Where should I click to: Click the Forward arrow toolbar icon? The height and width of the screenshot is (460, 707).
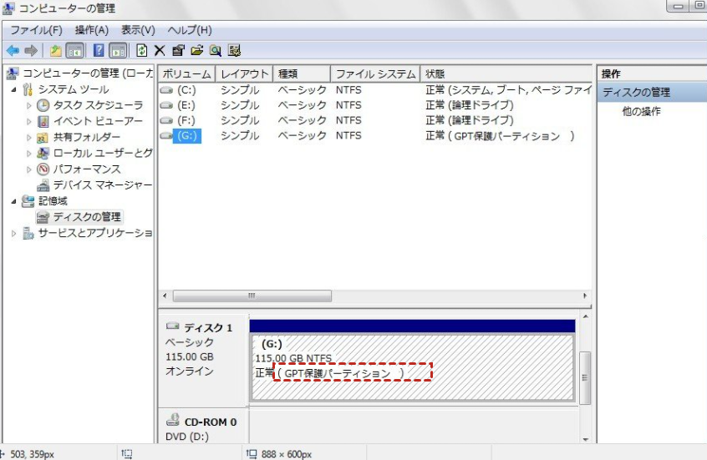coord(31,50)
